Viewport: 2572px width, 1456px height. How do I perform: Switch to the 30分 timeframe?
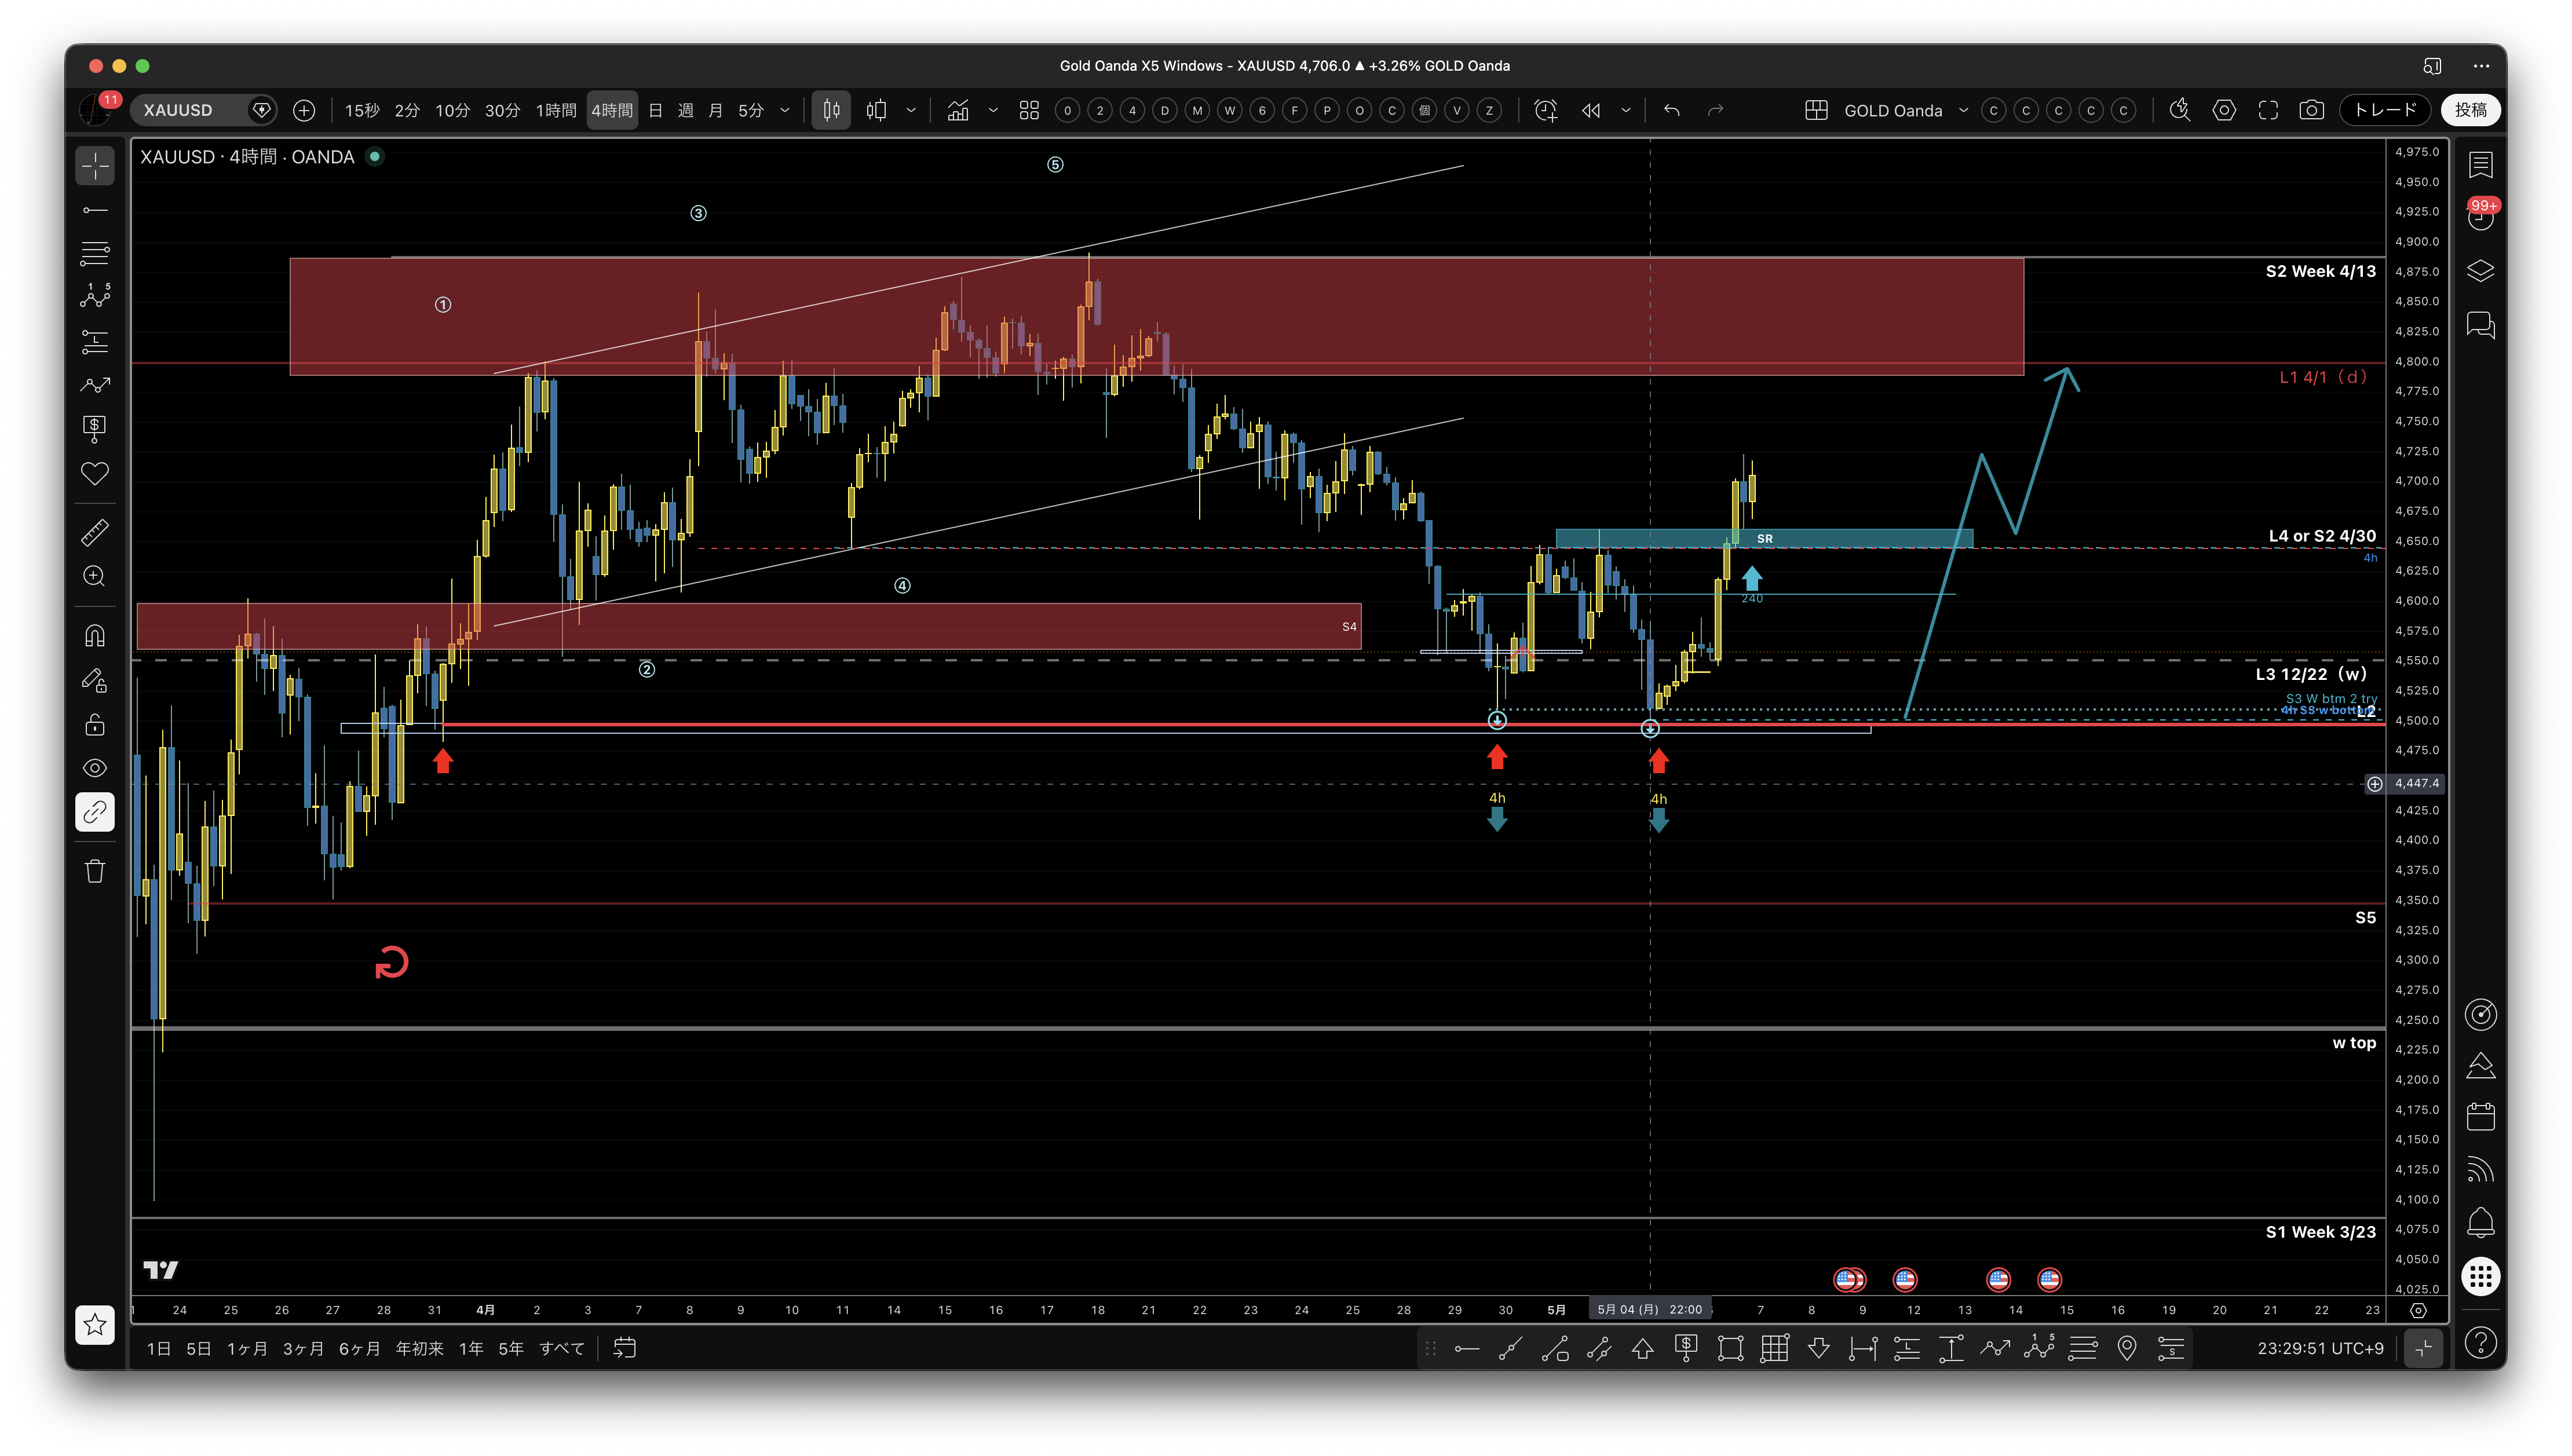[x=502, y=110]
